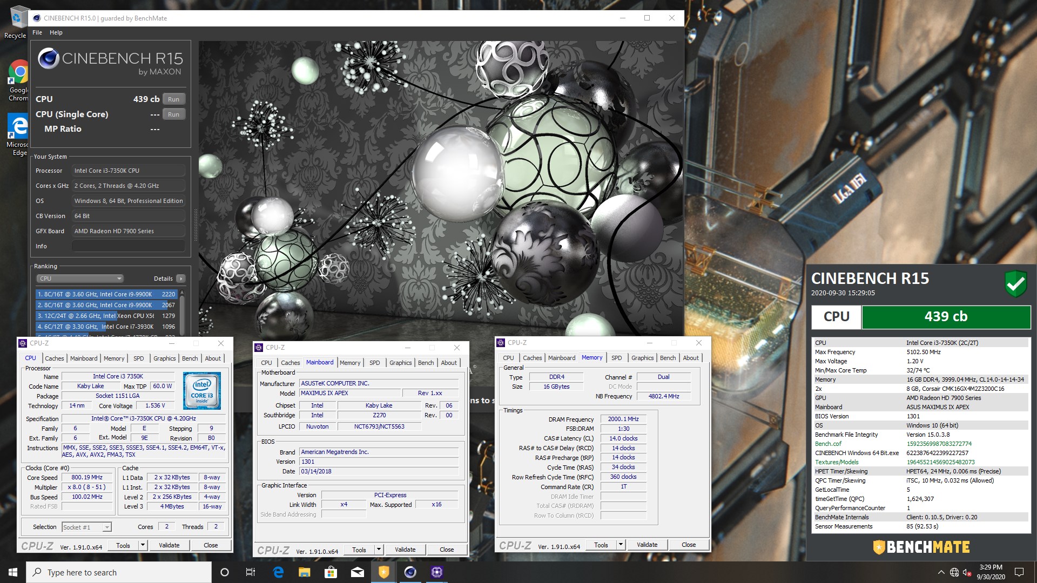Expand Tools dropdown arrow in middle CPU-Z
Screen dimensions: 1037x583
pos(379,550)
